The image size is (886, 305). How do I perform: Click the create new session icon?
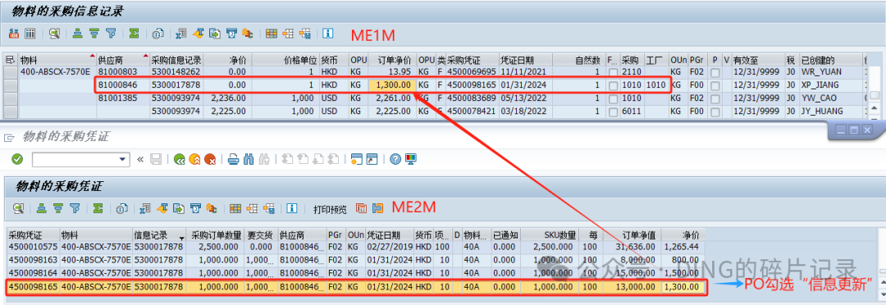pyautogui.click(x=357, y=159)
